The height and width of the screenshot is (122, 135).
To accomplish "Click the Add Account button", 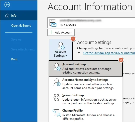I will pos(61,32).
